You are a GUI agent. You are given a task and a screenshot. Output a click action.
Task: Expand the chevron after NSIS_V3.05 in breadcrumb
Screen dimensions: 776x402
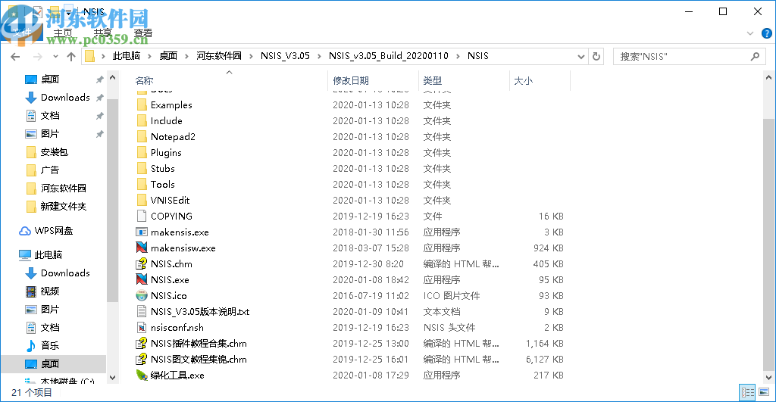point(319,56)
